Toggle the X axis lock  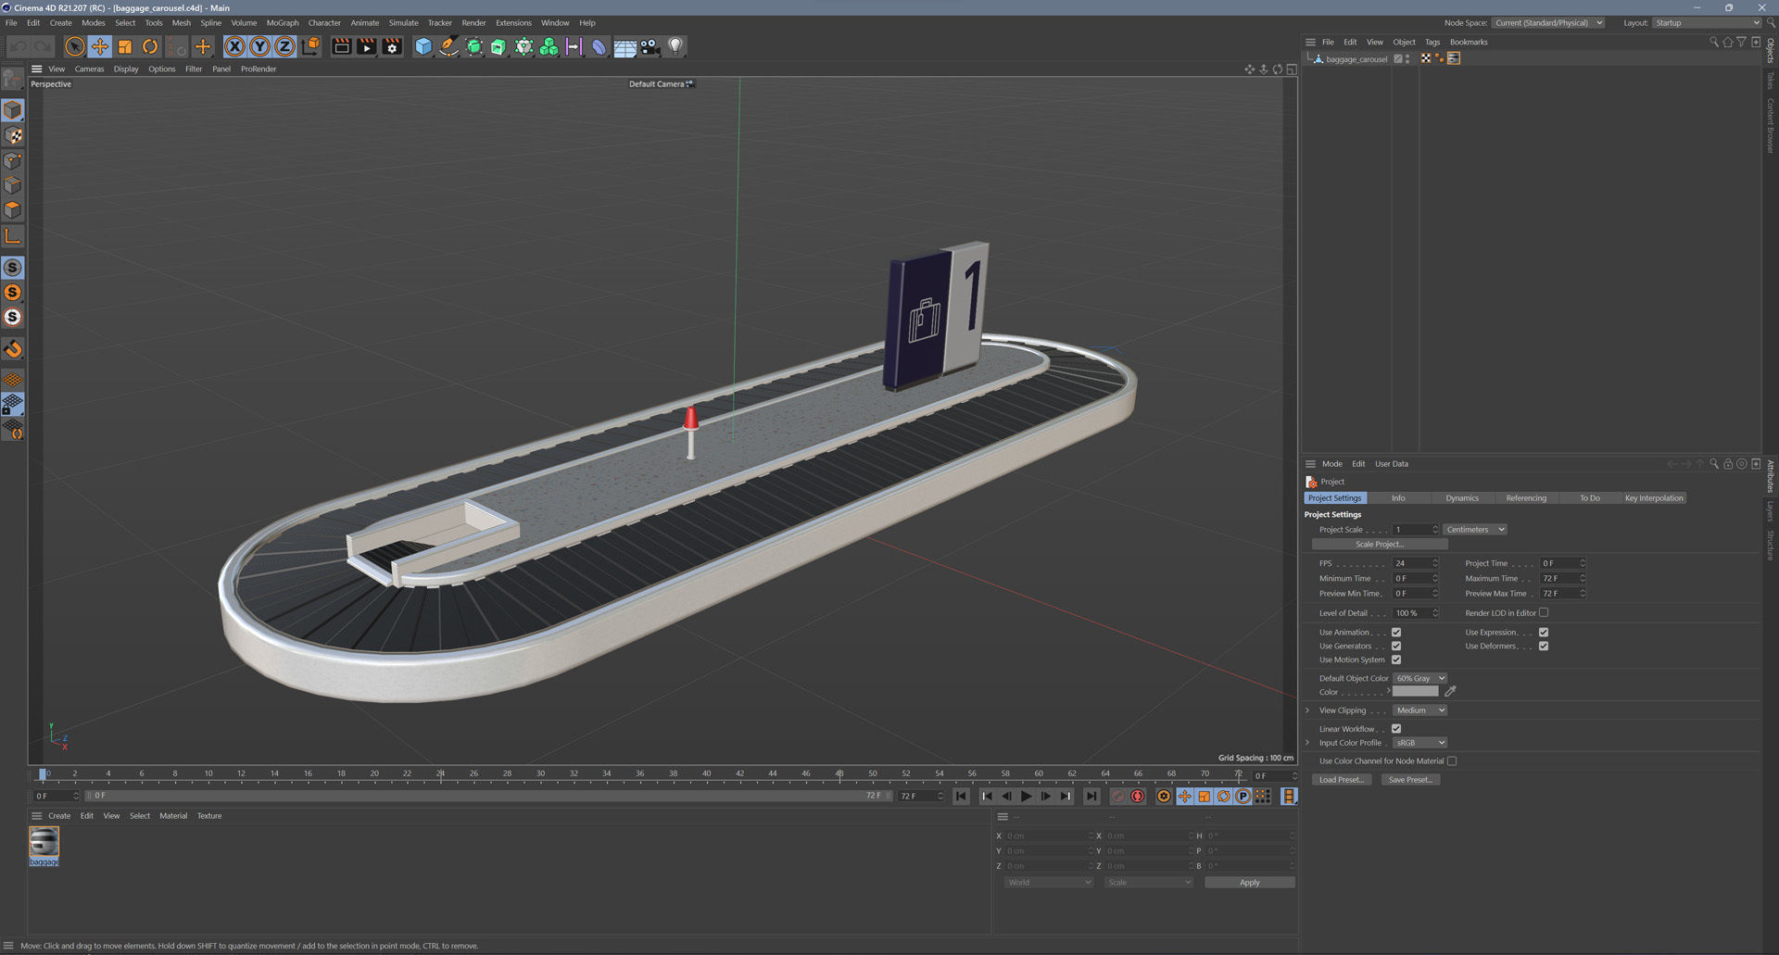[235, 46]
